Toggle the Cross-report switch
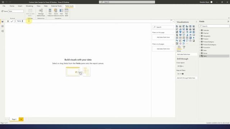This screenshot has height=129, width=230. click(181, 66)
